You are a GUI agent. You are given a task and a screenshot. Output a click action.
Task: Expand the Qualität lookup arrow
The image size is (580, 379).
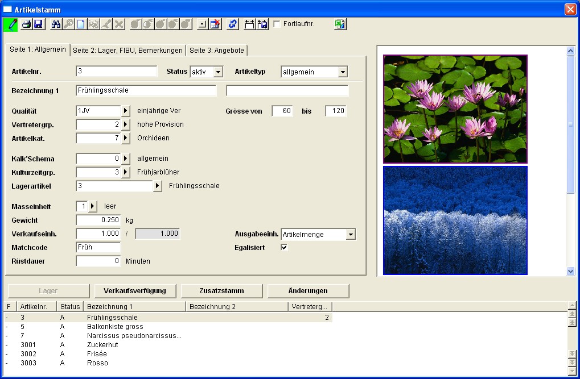[125, 111]
